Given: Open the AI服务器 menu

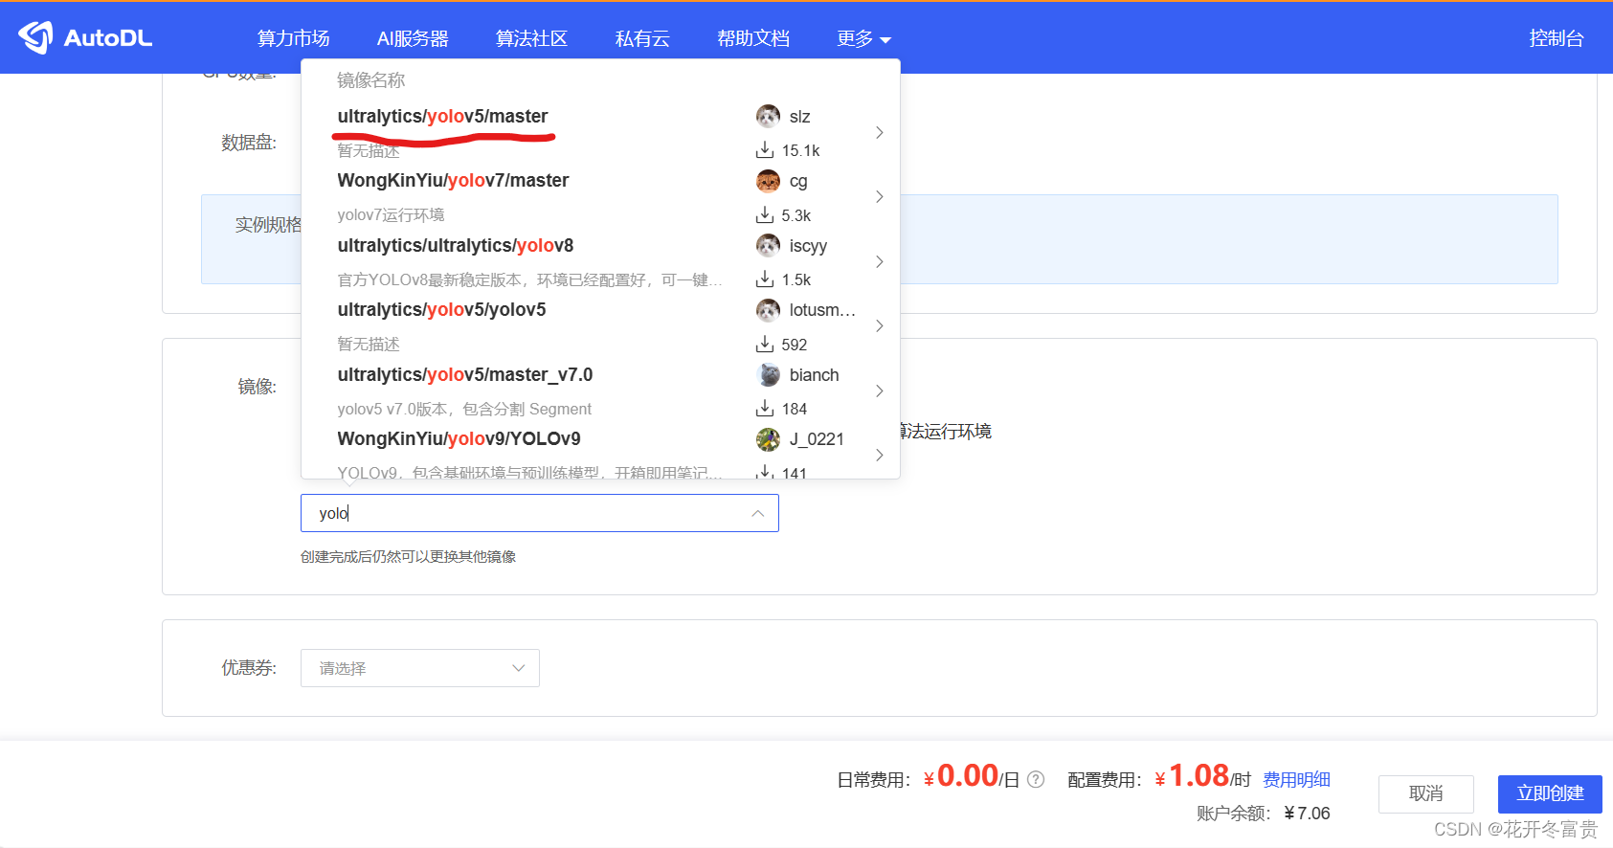Looking at the screenshot, I should (x=413, y=38).
